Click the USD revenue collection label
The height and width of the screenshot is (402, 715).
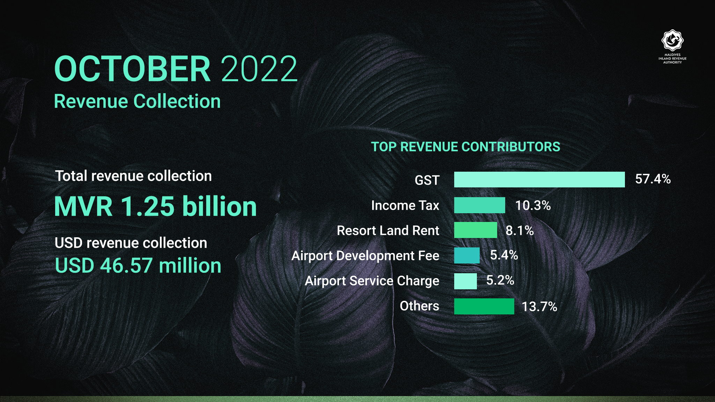tap(131, 243)
